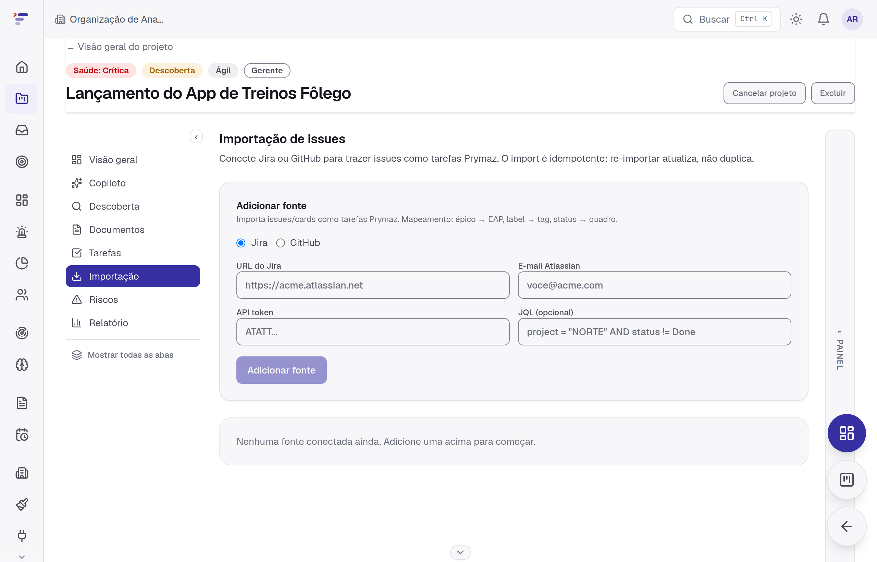The width and height of the screenshot is (877, 562).
Task: Click the Gerente badge
Action: [267, 71]
